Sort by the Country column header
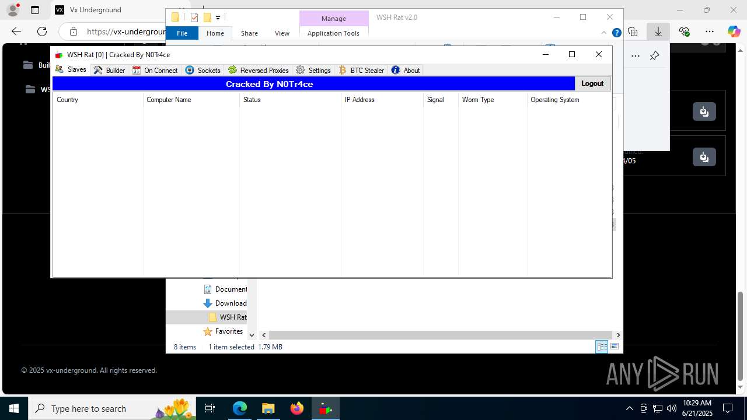 pos(98,100)
